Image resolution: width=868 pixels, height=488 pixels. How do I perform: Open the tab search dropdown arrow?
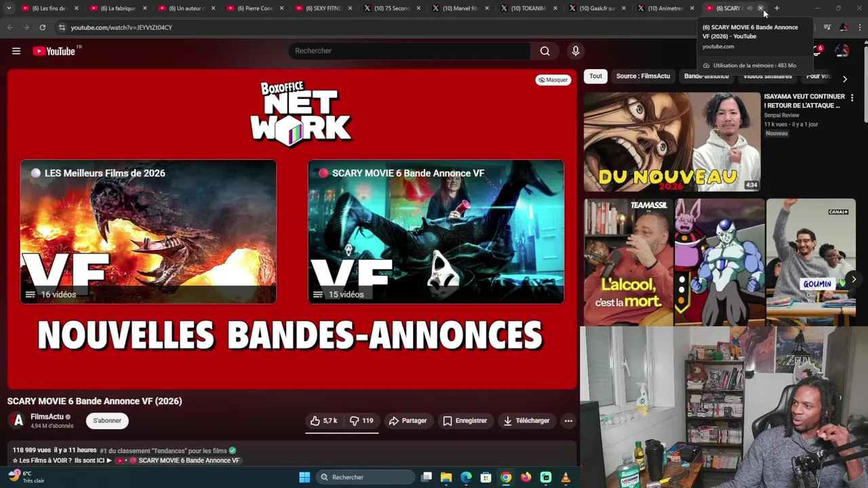tap(9, 8)
